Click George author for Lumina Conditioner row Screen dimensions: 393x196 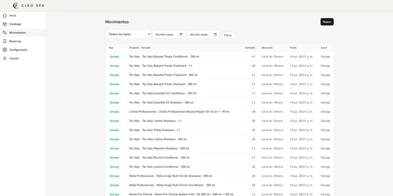325,167
